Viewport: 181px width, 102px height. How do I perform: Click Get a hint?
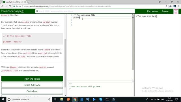point(32,91)
